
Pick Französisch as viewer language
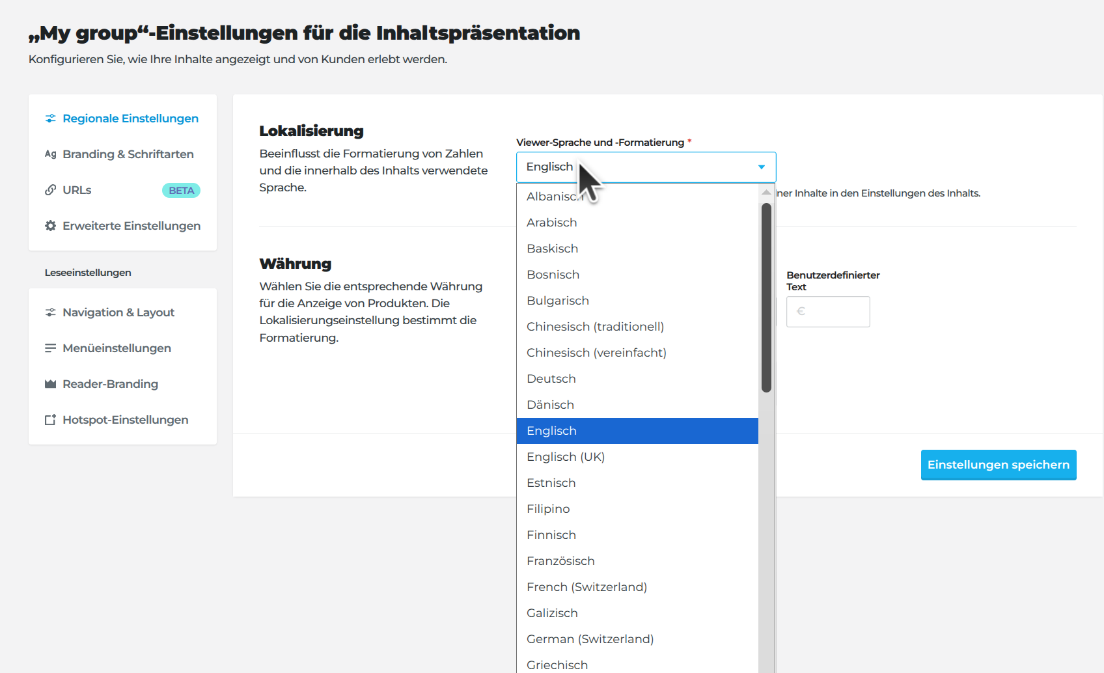pyautogui.click(x=560, y=561)
